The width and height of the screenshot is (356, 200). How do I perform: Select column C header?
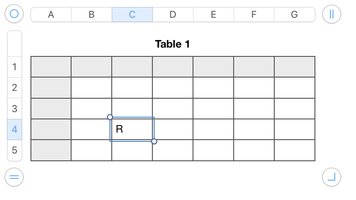132,15
